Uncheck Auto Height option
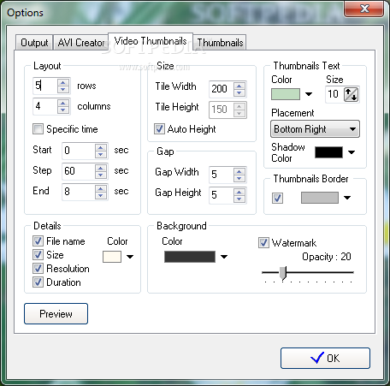 pyautogui.click(x=159, y=129)
